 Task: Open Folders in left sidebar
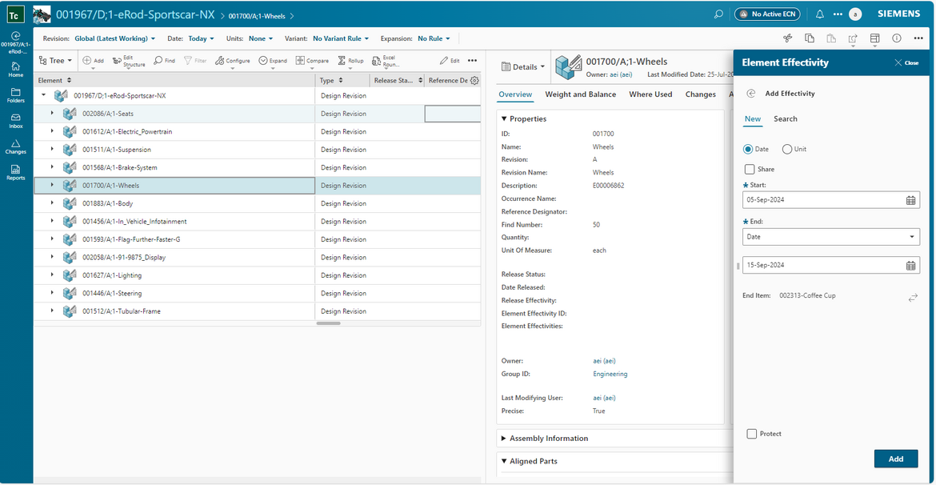[x=16, y=95]
